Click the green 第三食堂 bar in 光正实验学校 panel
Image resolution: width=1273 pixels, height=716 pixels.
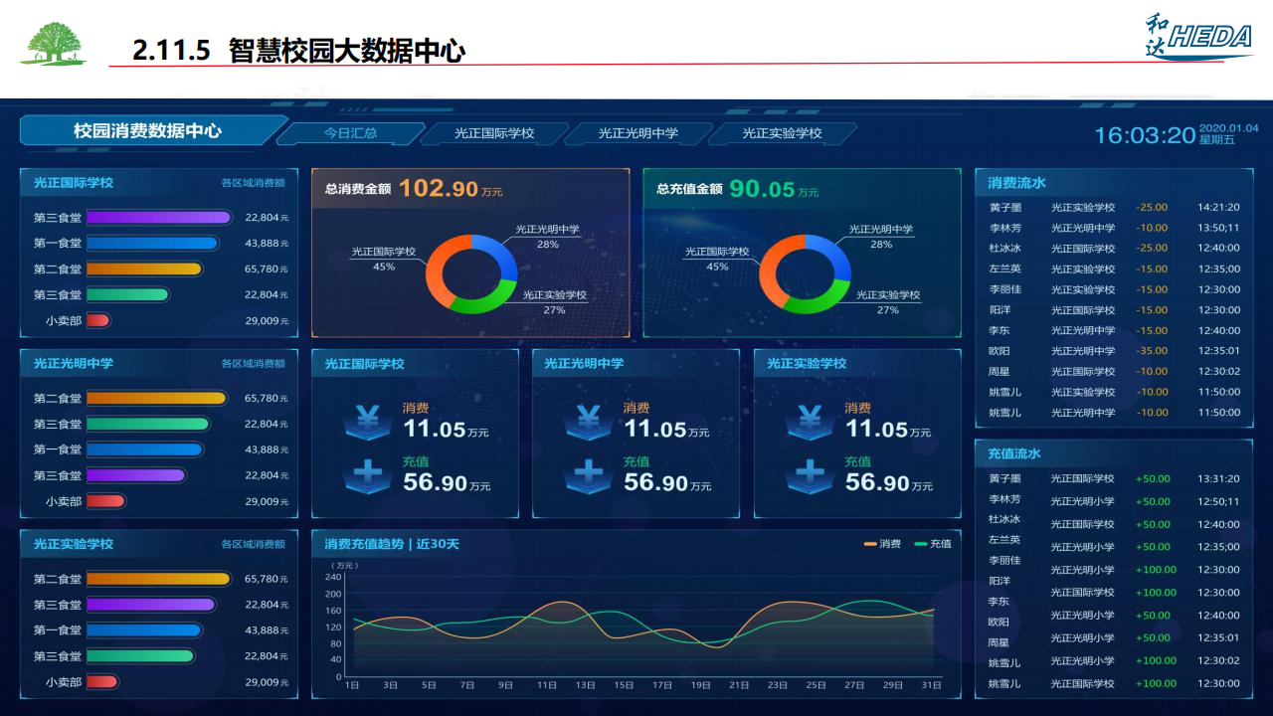click(x=140, y=656)
